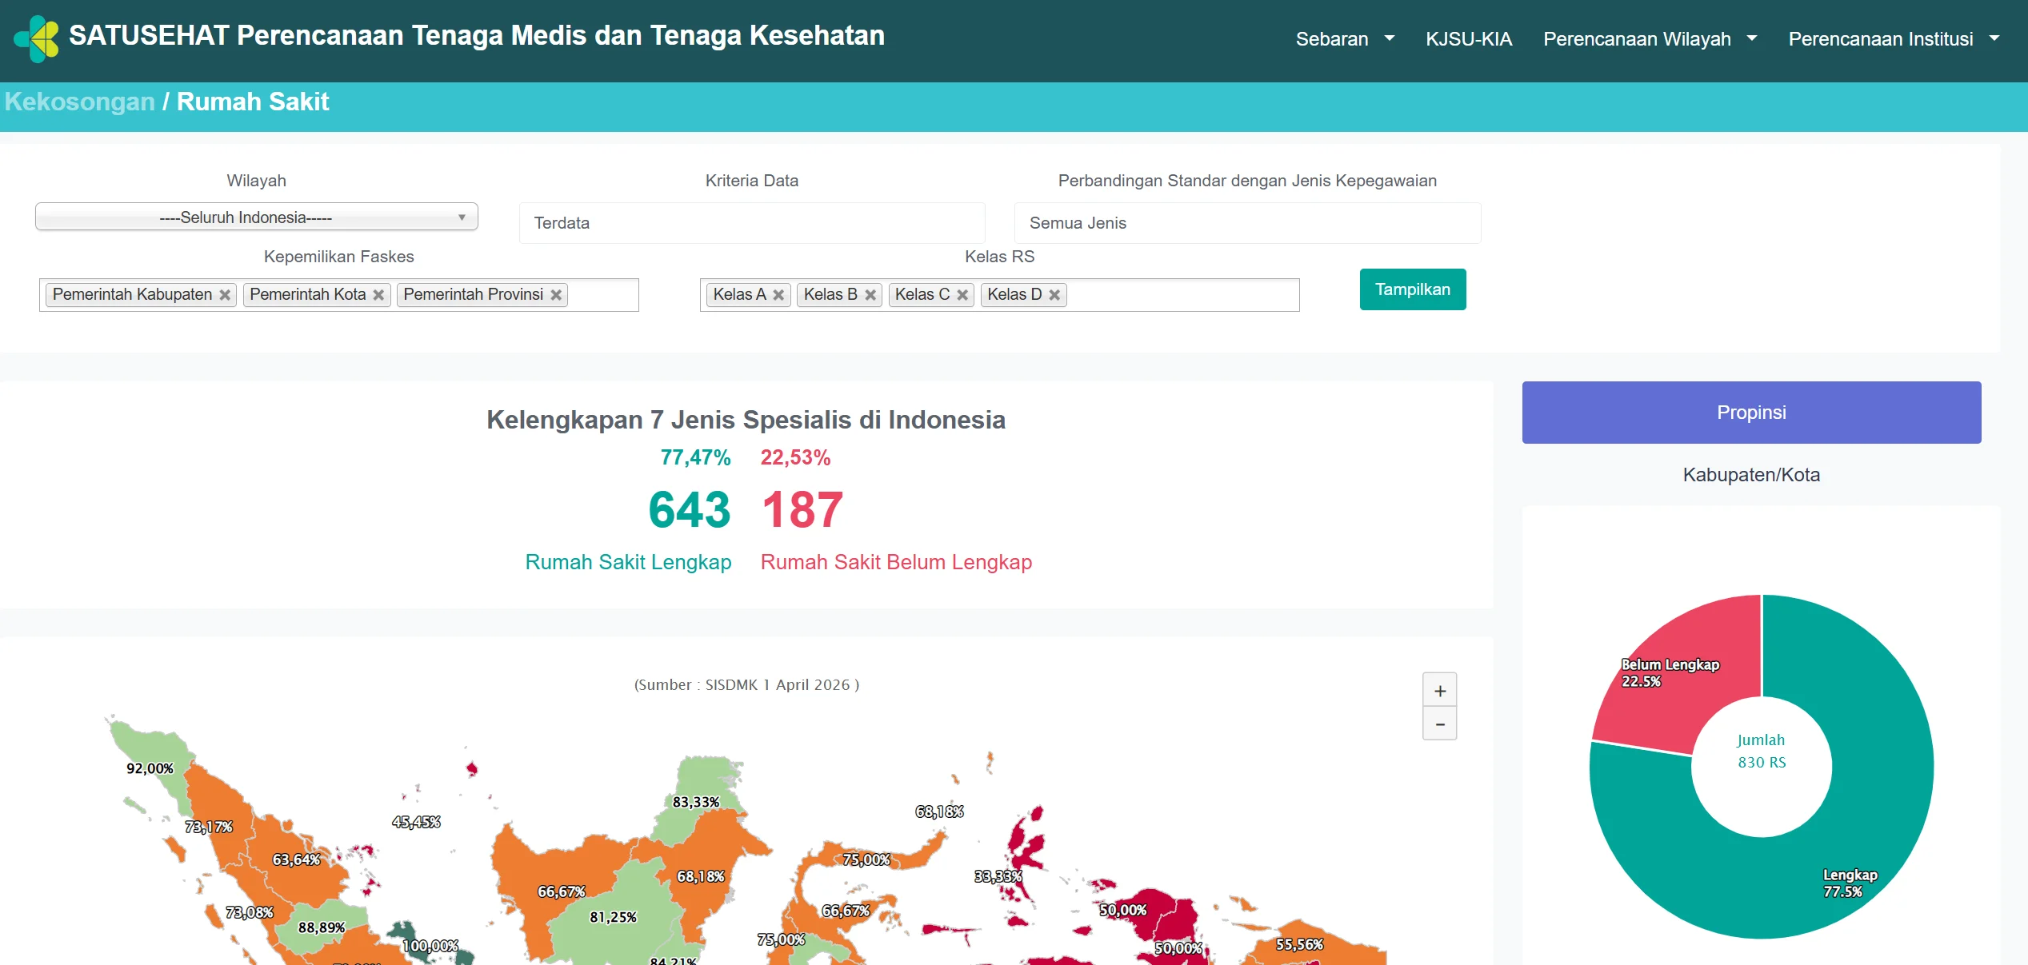Remove the Kelas A tag
Screen dimensions: 2028x965
(x=778, y=295)
